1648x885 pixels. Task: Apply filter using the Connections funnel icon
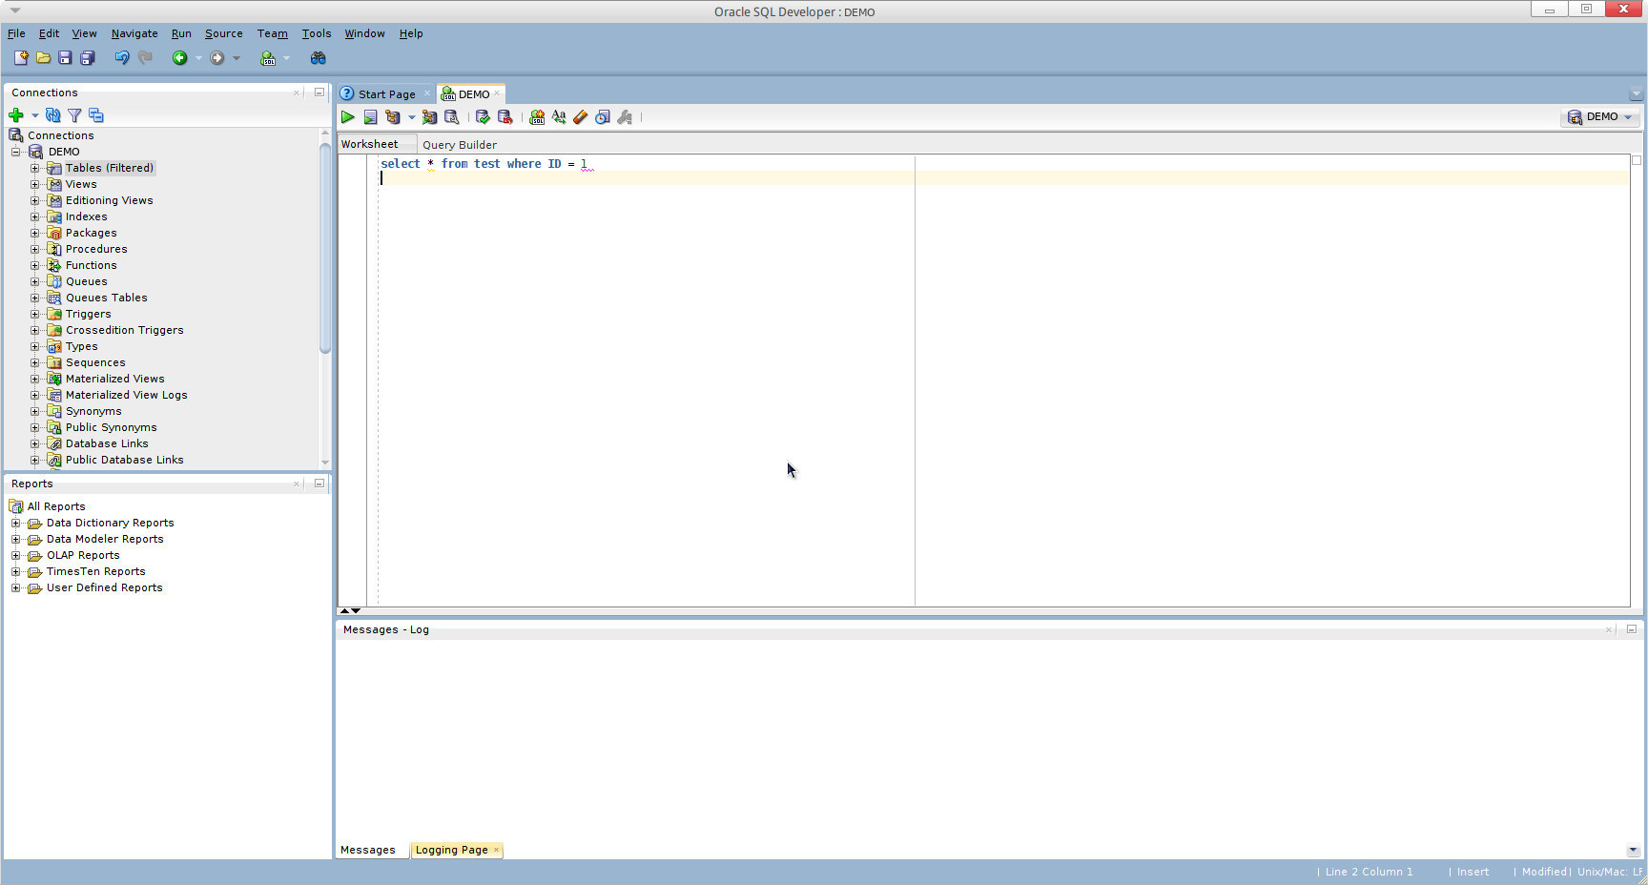coord(74,115)
